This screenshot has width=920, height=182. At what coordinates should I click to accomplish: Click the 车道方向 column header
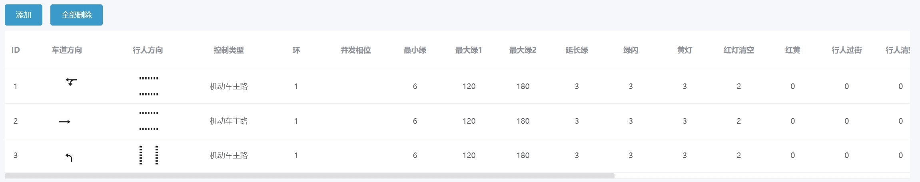pos(67,50)
